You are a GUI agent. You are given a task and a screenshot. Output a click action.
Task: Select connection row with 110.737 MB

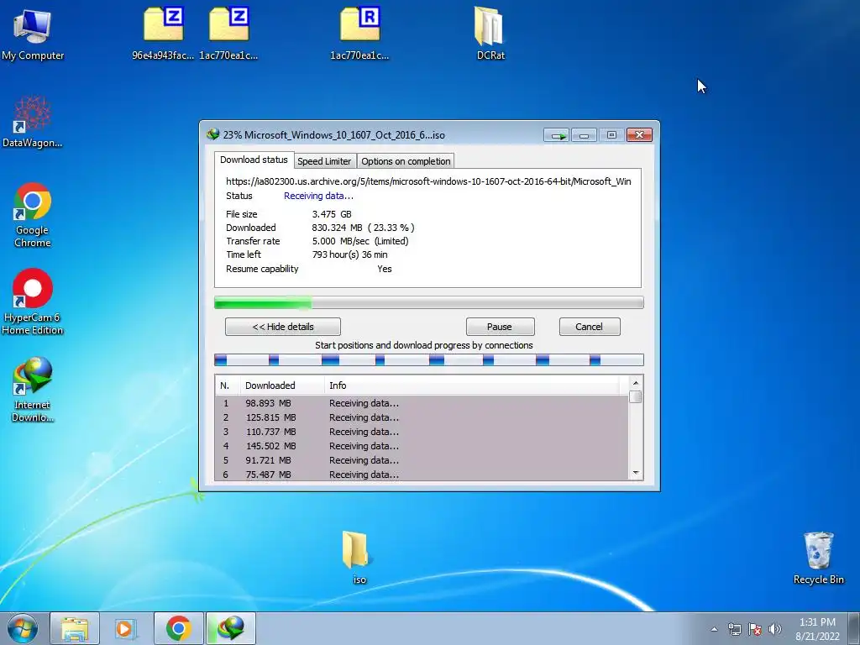click(x=422, y=432)
